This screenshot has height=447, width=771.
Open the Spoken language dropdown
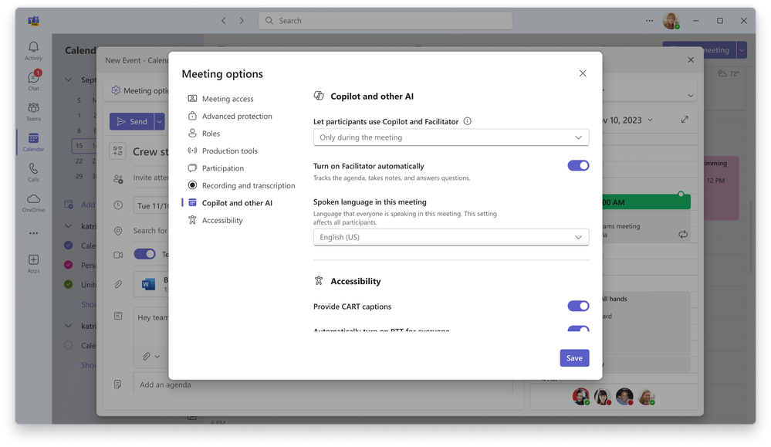(451, 237)
